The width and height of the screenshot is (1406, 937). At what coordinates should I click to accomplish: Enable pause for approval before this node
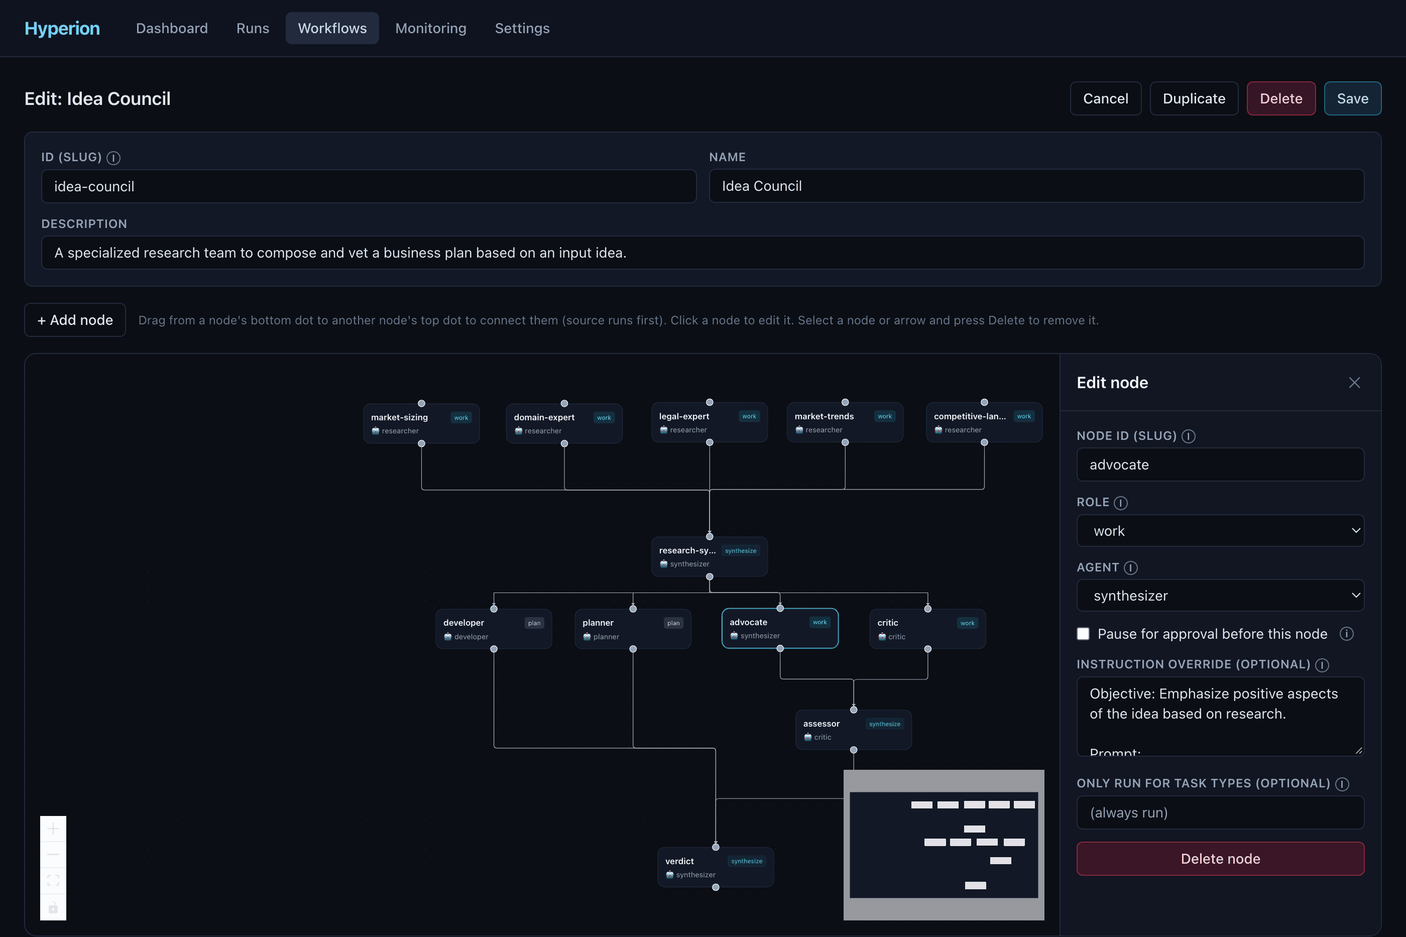[1083, 633]
